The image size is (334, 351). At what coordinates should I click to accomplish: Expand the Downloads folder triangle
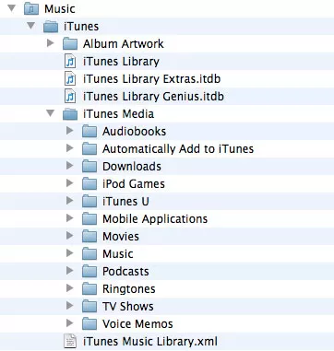[x=70, y=166]
